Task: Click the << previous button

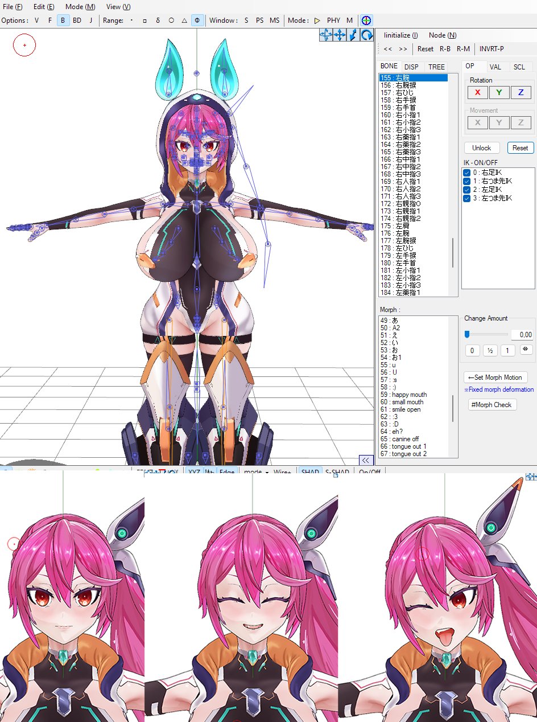Action: click(388, 49)
